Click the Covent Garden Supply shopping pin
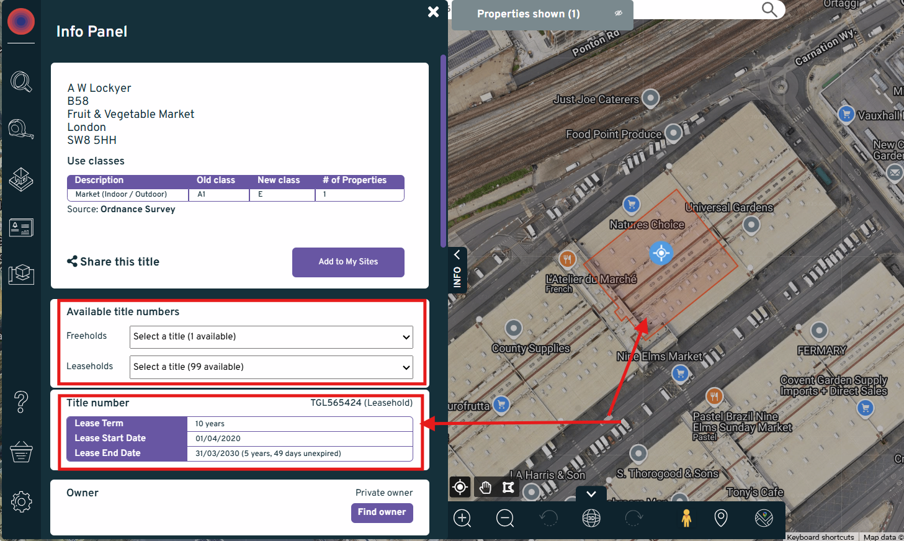Screen dimensions: 904x541 click(865, 408)
